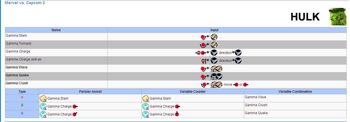The width and height of the screenshot is (350, 122).
Task: Click the double kick icon for Gamma Quake
Action: 216,77
